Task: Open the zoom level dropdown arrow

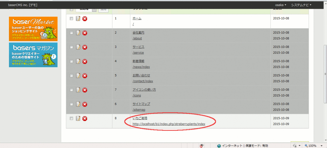Action: click(321, 146)
